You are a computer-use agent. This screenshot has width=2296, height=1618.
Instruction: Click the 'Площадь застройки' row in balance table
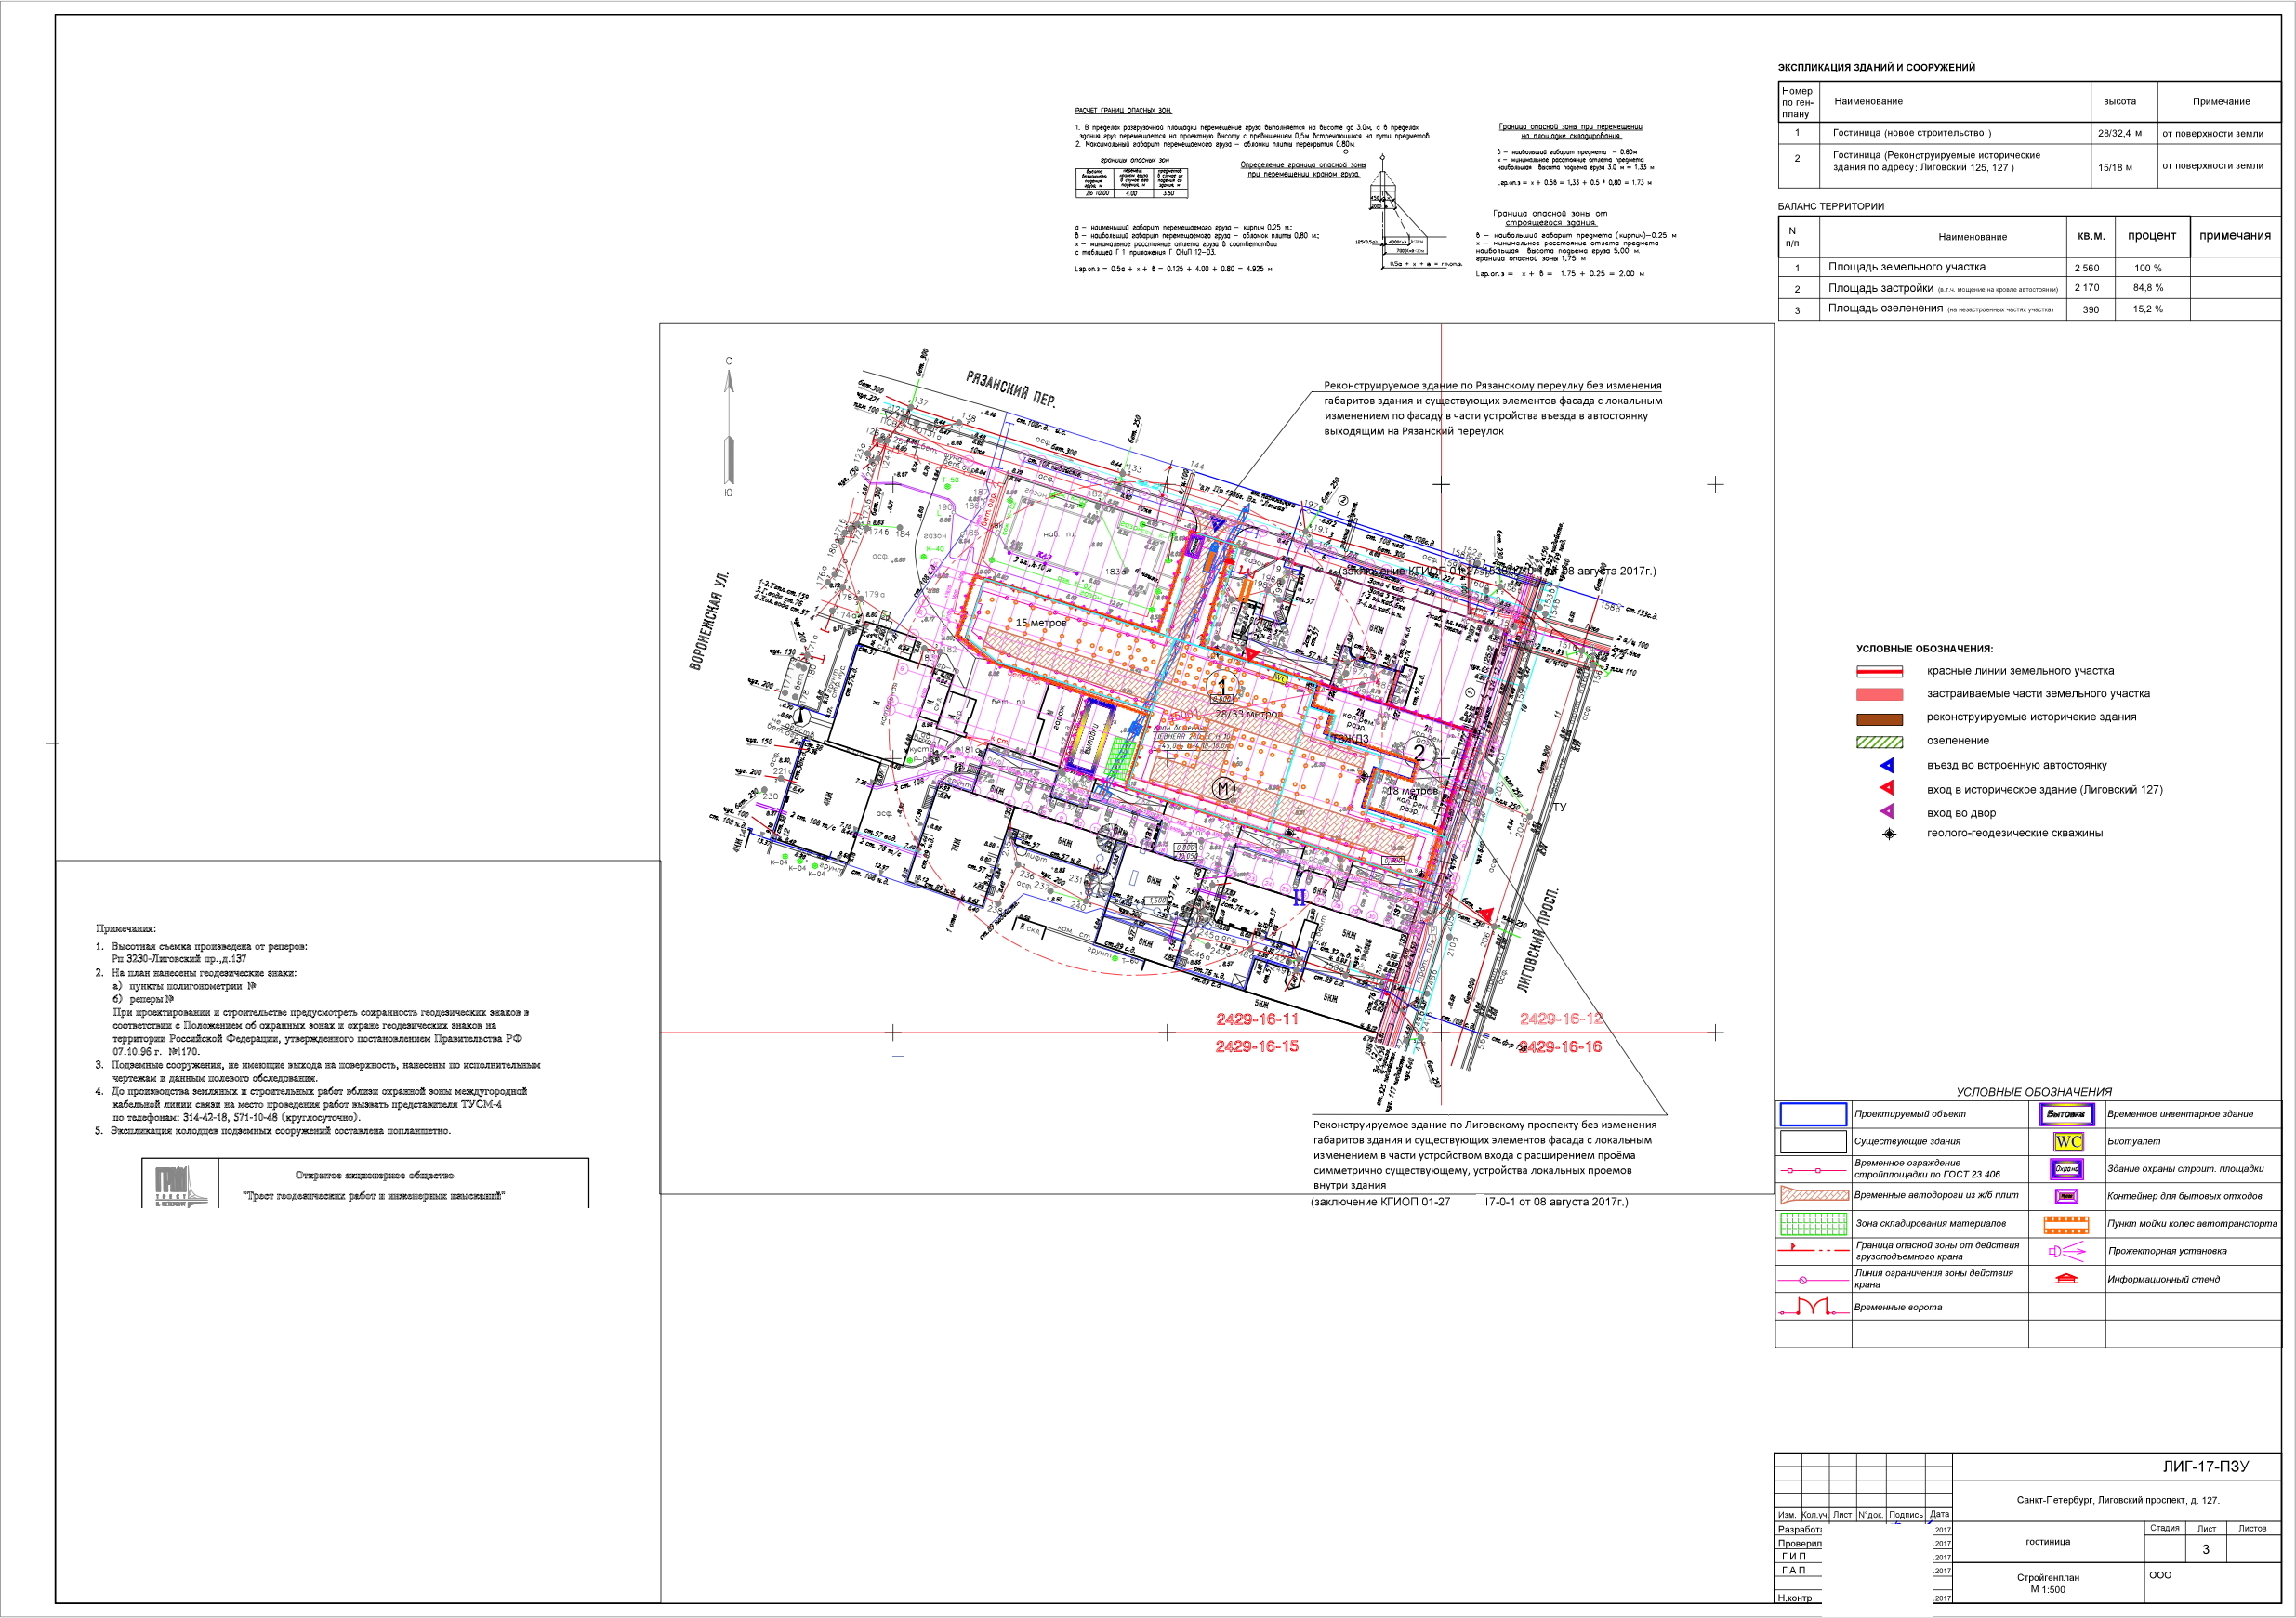point(1880,288)
